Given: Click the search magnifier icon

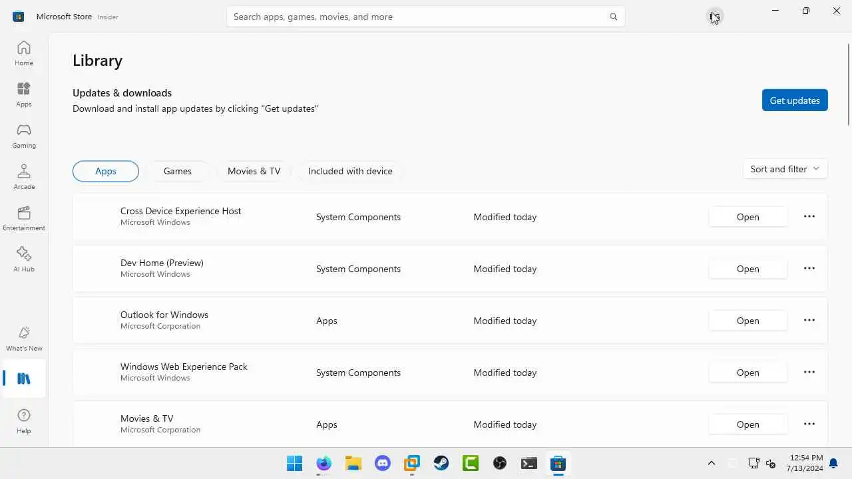Looking at the screenshot, I should pos(613,17).
